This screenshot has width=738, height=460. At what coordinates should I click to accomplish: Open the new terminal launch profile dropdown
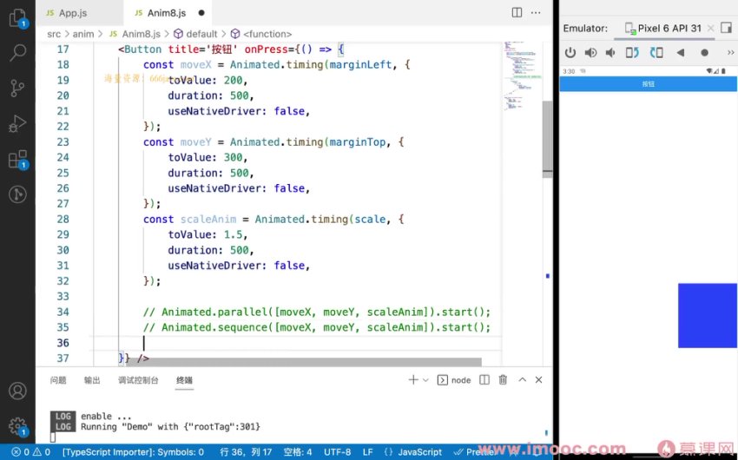coord(425,380)
